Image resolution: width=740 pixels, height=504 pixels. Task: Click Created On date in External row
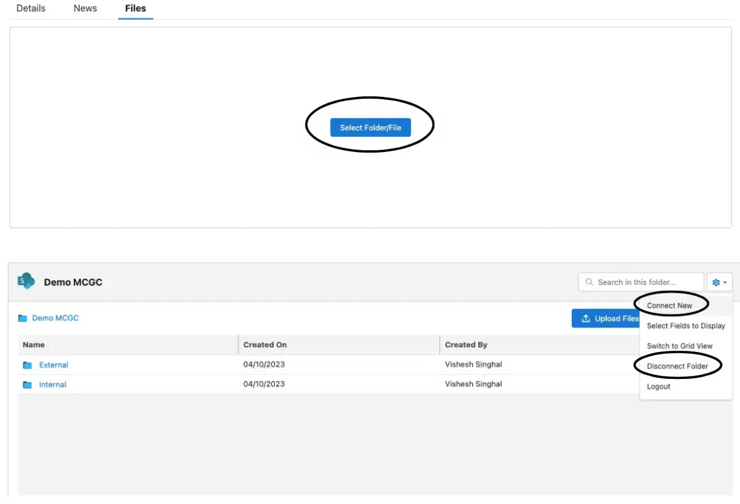pos(264,365)
